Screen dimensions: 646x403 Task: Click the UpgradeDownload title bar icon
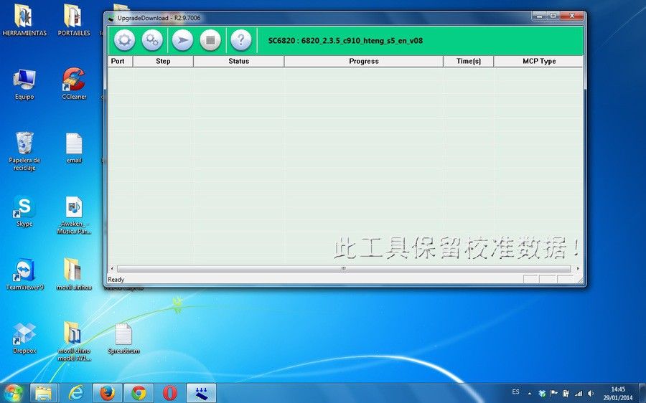(111, 18)
